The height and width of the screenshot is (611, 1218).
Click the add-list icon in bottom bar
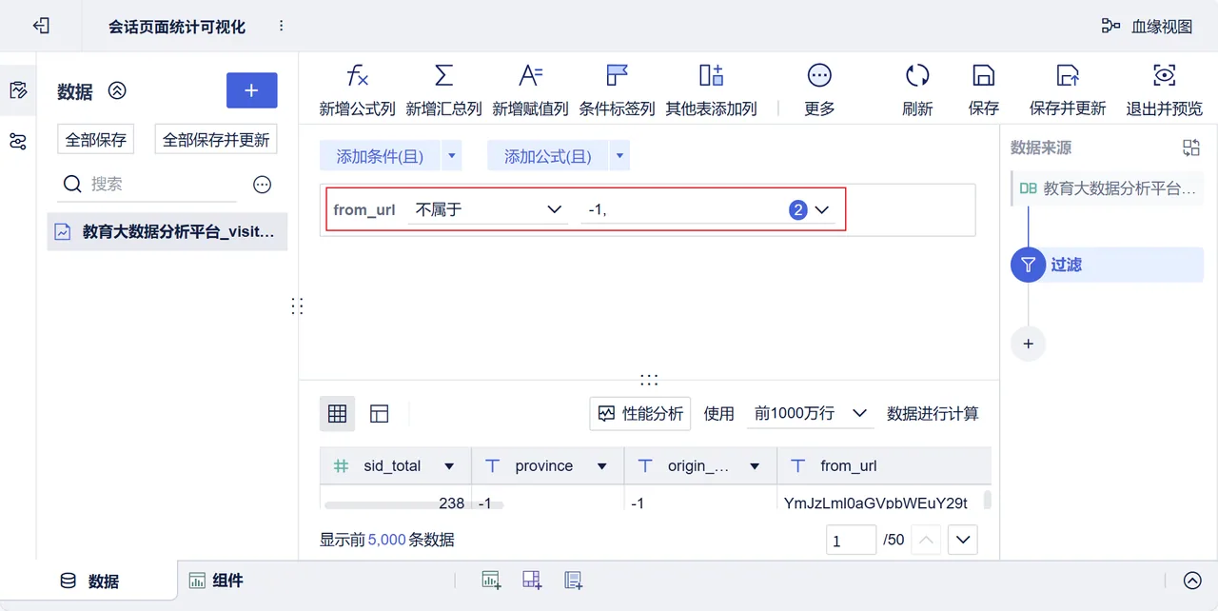[x=573, y=580]
